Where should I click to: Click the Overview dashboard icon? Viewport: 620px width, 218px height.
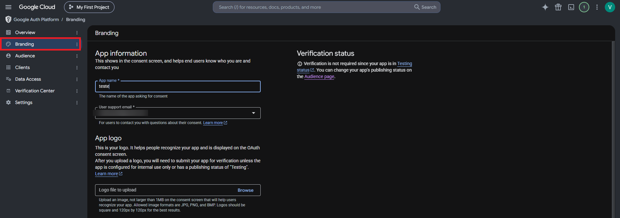pyautogui.click(x=8, y=32)
